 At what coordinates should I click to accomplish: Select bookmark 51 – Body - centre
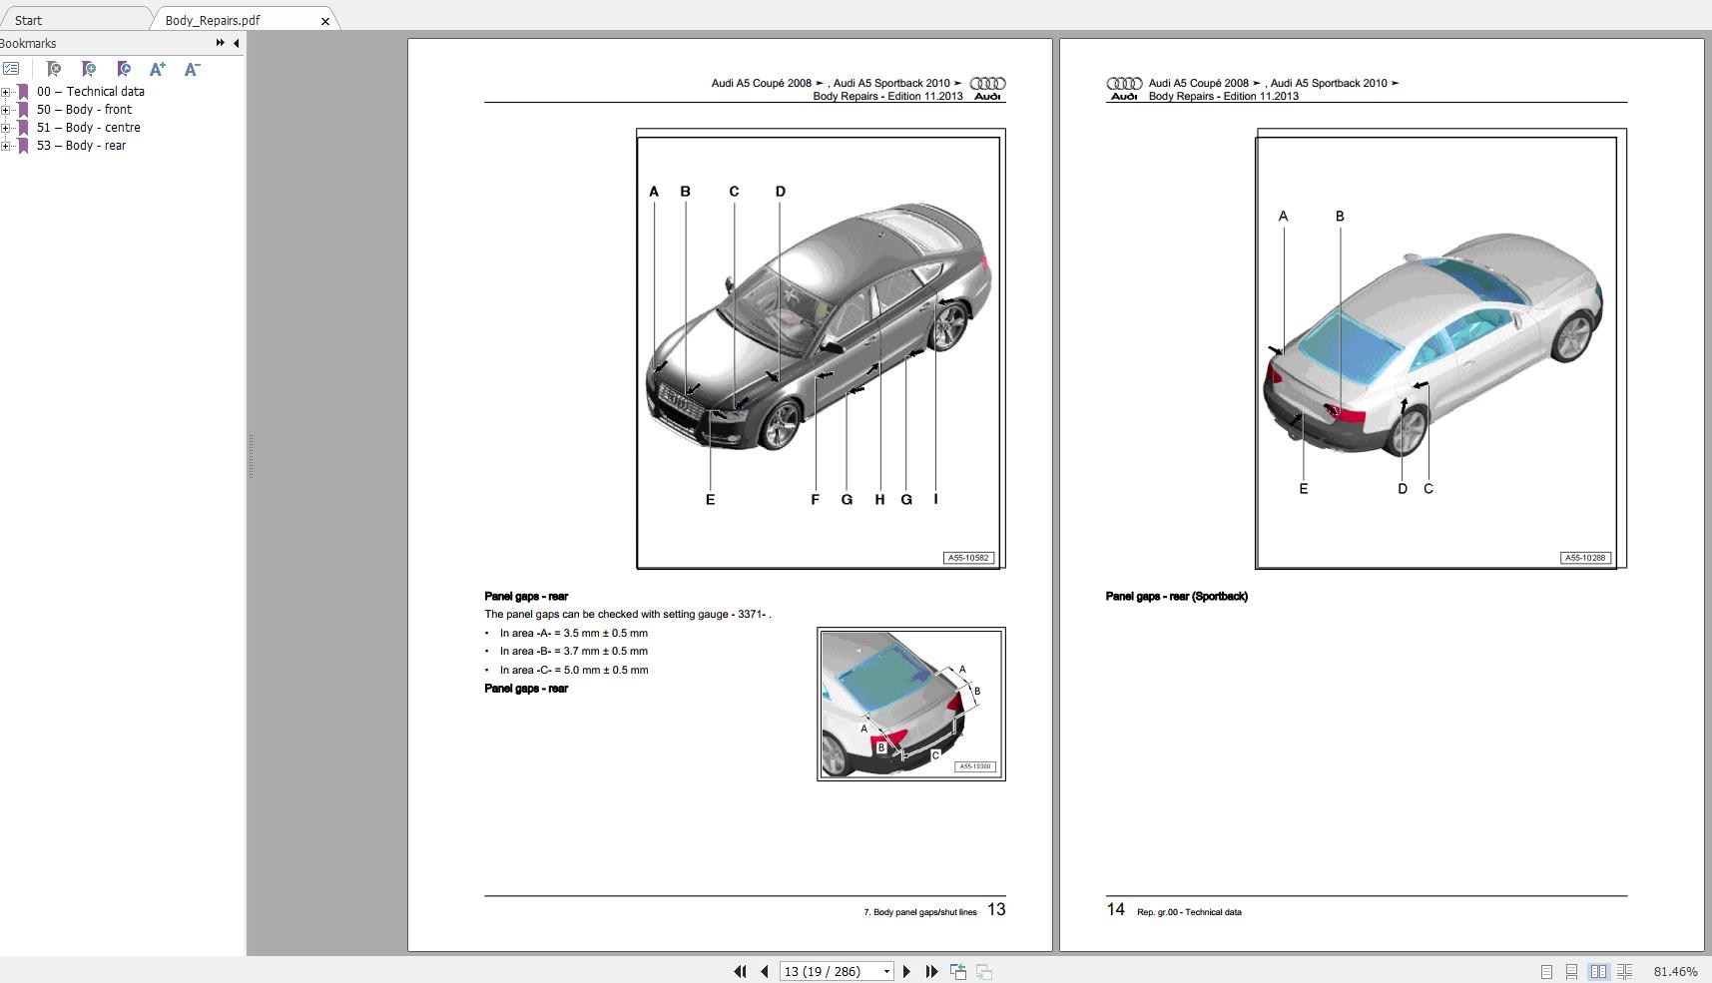pos(89,128)
